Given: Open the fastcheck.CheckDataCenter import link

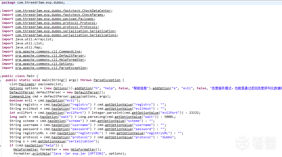Looking at the screenshot, I should (63, 11).
